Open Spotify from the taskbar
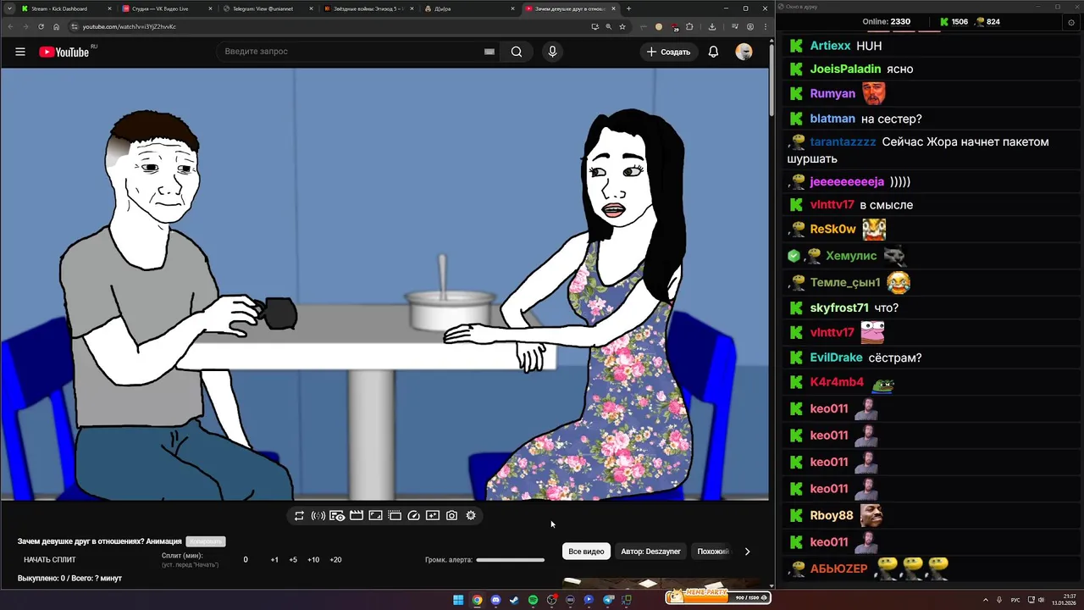 [x=533, y=600]
